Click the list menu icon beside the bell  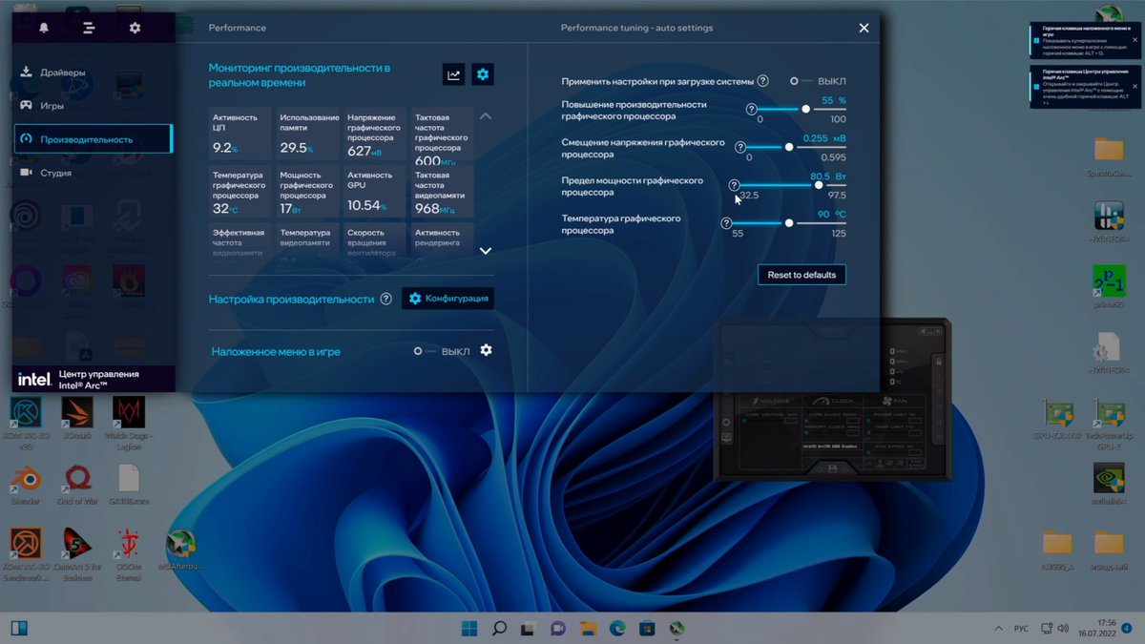(x=89, y=28)
